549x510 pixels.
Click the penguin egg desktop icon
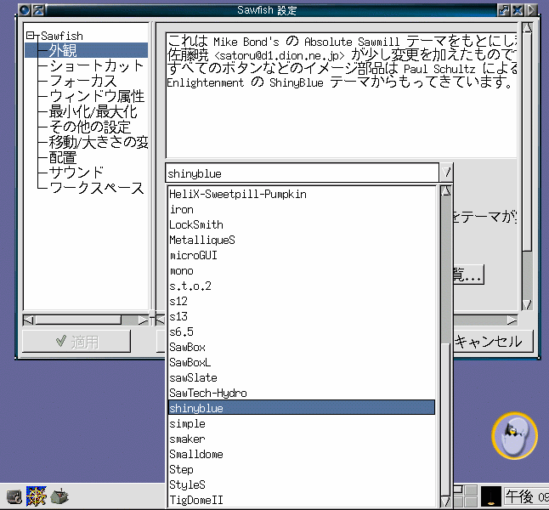coord(514,435)
